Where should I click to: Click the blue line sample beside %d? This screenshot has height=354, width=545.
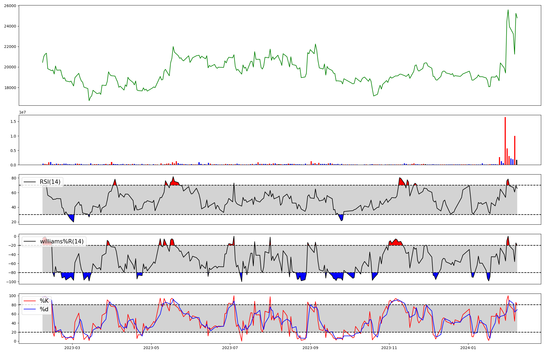click(x=30, y=309)
